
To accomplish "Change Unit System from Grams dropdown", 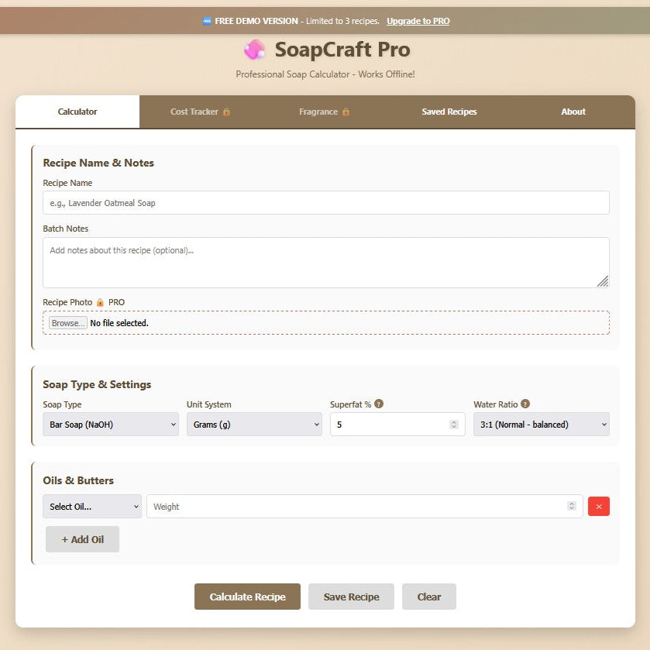I will pos(254,425).
